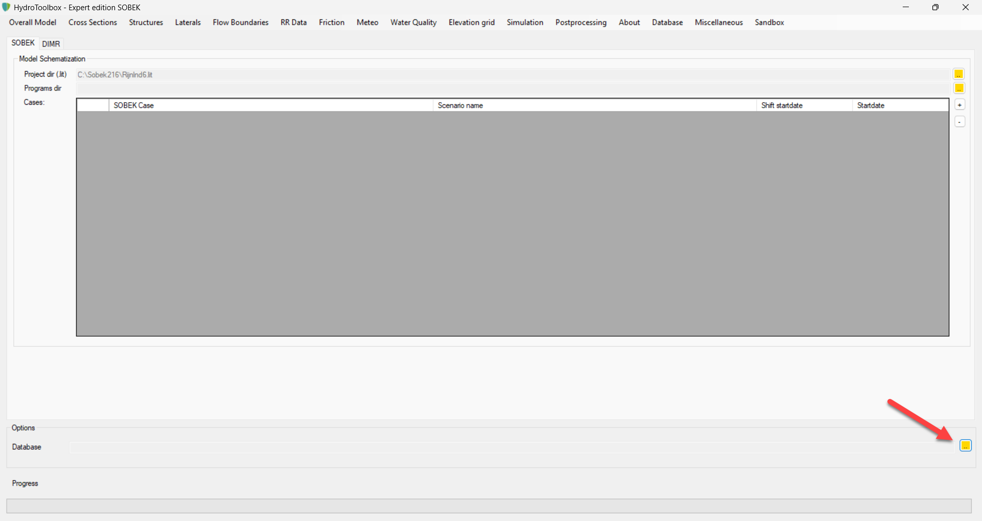Click the Project dir browse folder icon
The height and width of the screenshot is (521, 982).
coord(958,75)
